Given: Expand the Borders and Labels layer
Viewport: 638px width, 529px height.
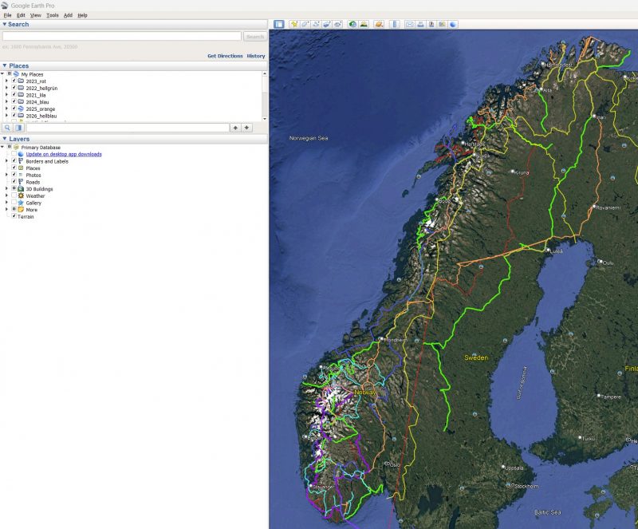Looking at the screenshot, I should 6,161.
